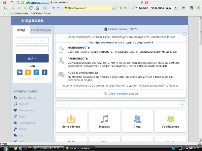Viewport: 202px width, 151px height.
Task: Click the Сейчас онлайн: 23972 counter
Action: click(x=121, y=29)
